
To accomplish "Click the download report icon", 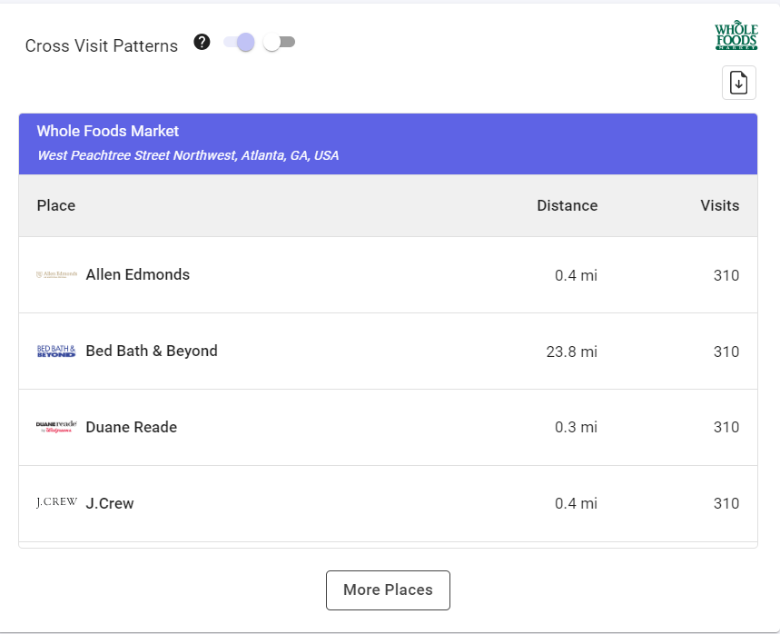I will [x=738, y=83].
